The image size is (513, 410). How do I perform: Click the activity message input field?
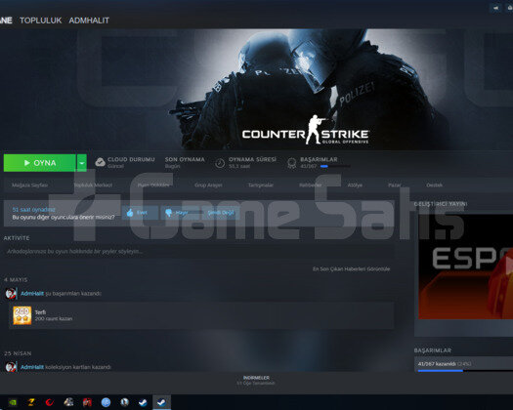coord(198,252)
